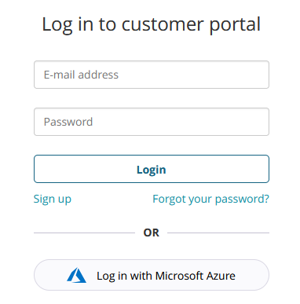Create a new account via Sign up
Viewport: 300px width, 304px height.
pyautogui.click(x=53, y=200)
